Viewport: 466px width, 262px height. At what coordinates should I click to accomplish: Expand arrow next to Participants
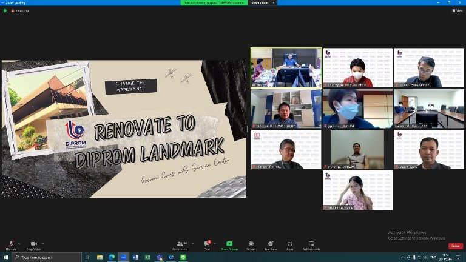(x=192, y=244)
